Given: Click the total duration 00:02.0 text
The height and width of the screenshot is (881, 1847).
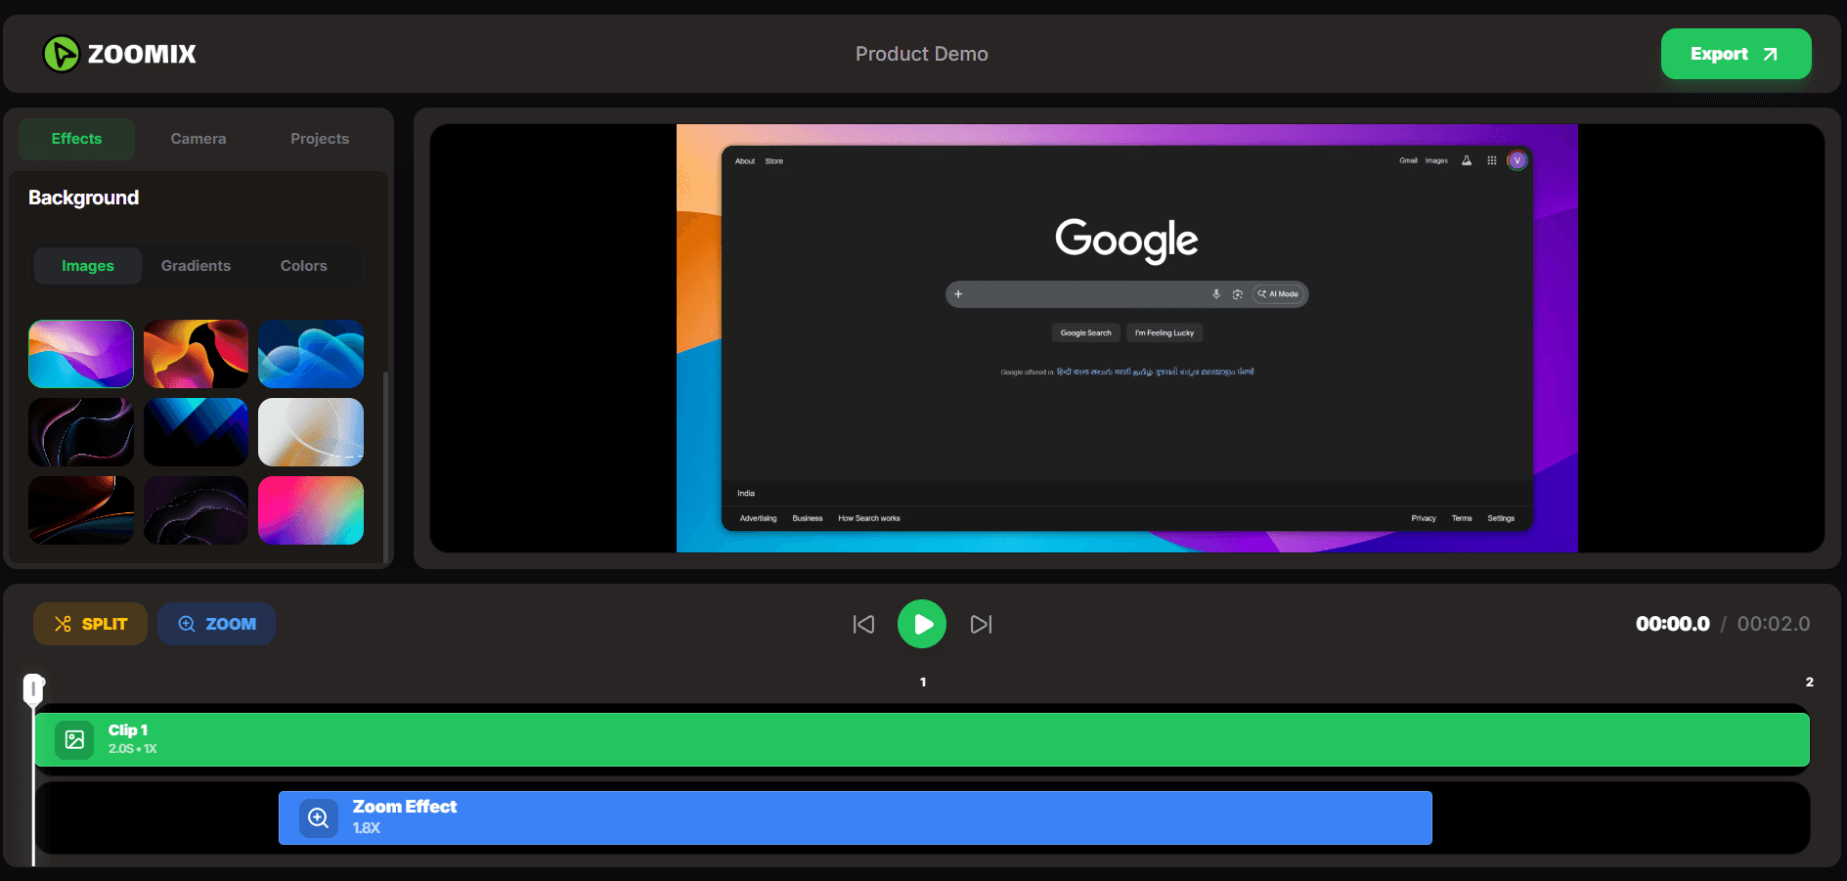Looking at the screenshot, I should 1774,624.
